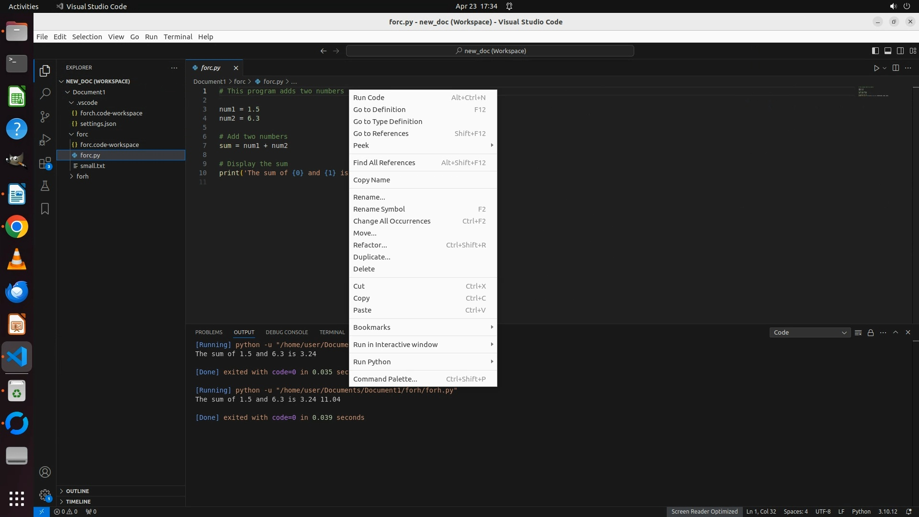Open Run and Debug view icon
This screenshot has width=919, height=517.
click(x=45, y=140)
